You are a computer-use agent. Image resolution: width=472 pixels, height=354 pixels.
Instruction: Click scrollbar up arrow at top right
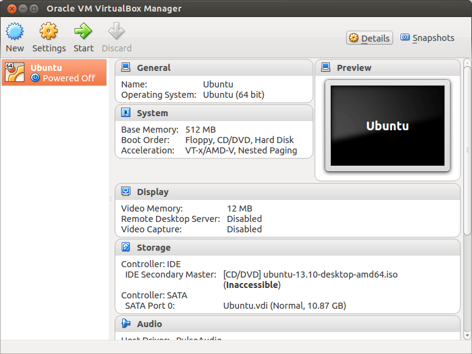click(467, 62)
